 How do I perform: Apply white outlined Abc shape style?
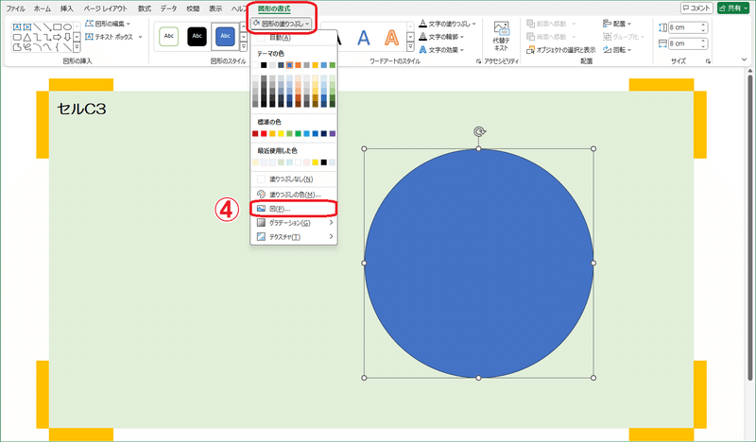click(x=169, y=36)
